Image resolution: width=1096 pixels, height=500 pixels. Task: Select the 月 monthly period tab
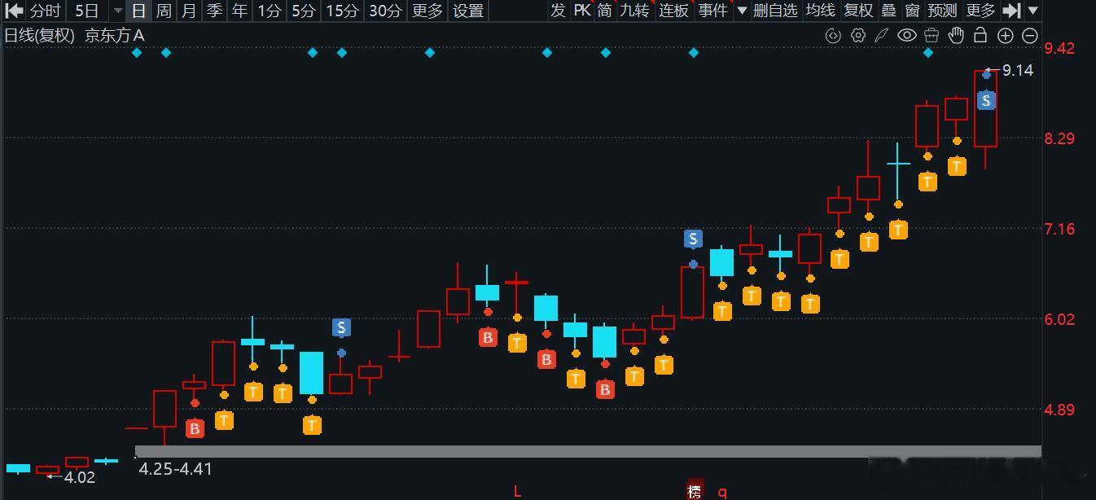(x=189, y=11)
